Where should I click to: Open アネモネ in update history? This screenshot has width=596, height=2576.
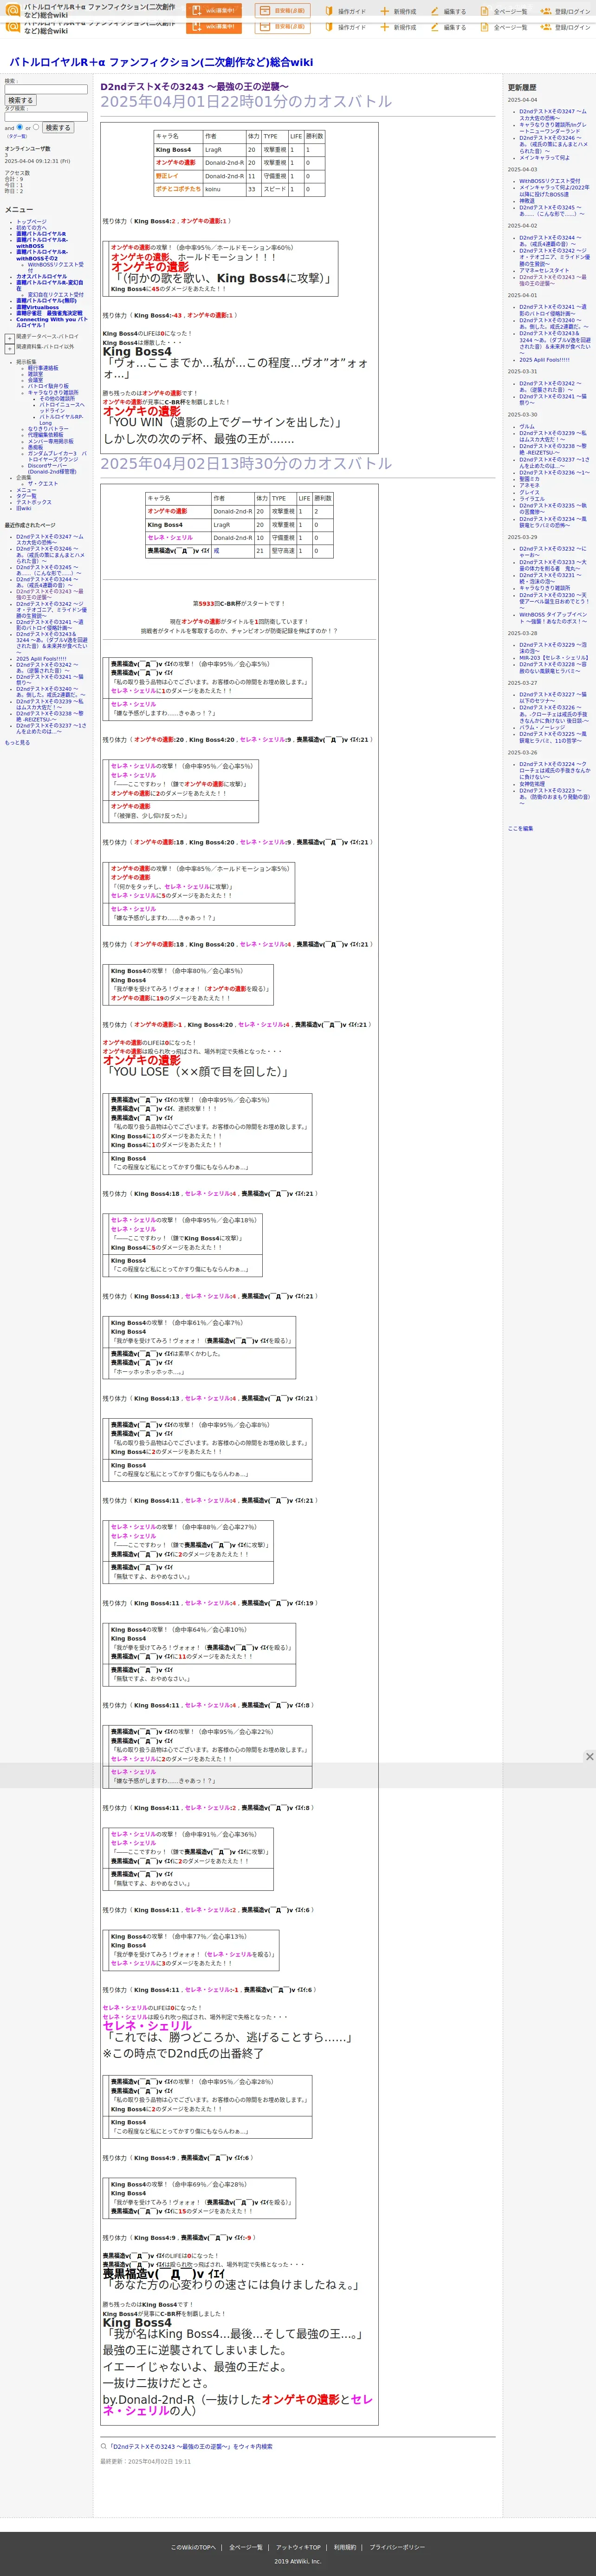coord(529,485)
